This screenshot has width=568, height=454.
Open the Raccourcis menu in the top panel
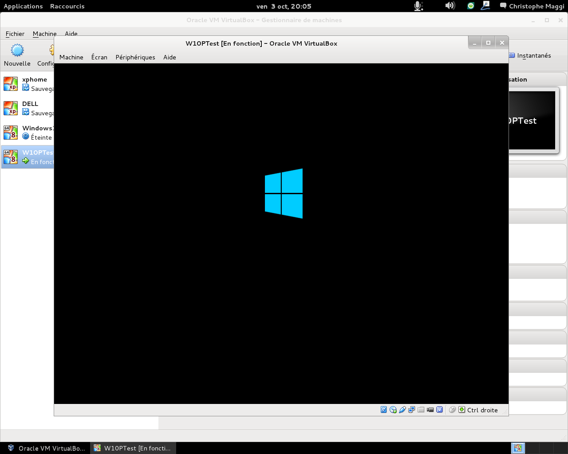67,6
